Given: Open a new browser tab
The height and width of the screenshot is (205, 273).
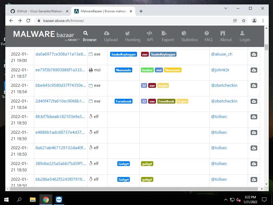Looking at the screenshot, I should (141, 11).
